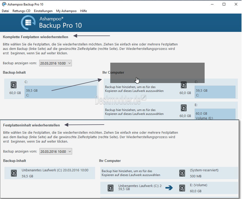Image resolution: width=242 pixels, height=199 pixels.
Task: Select the 59,5 GB C: partition under Ihr Computer
Action: 215,92
